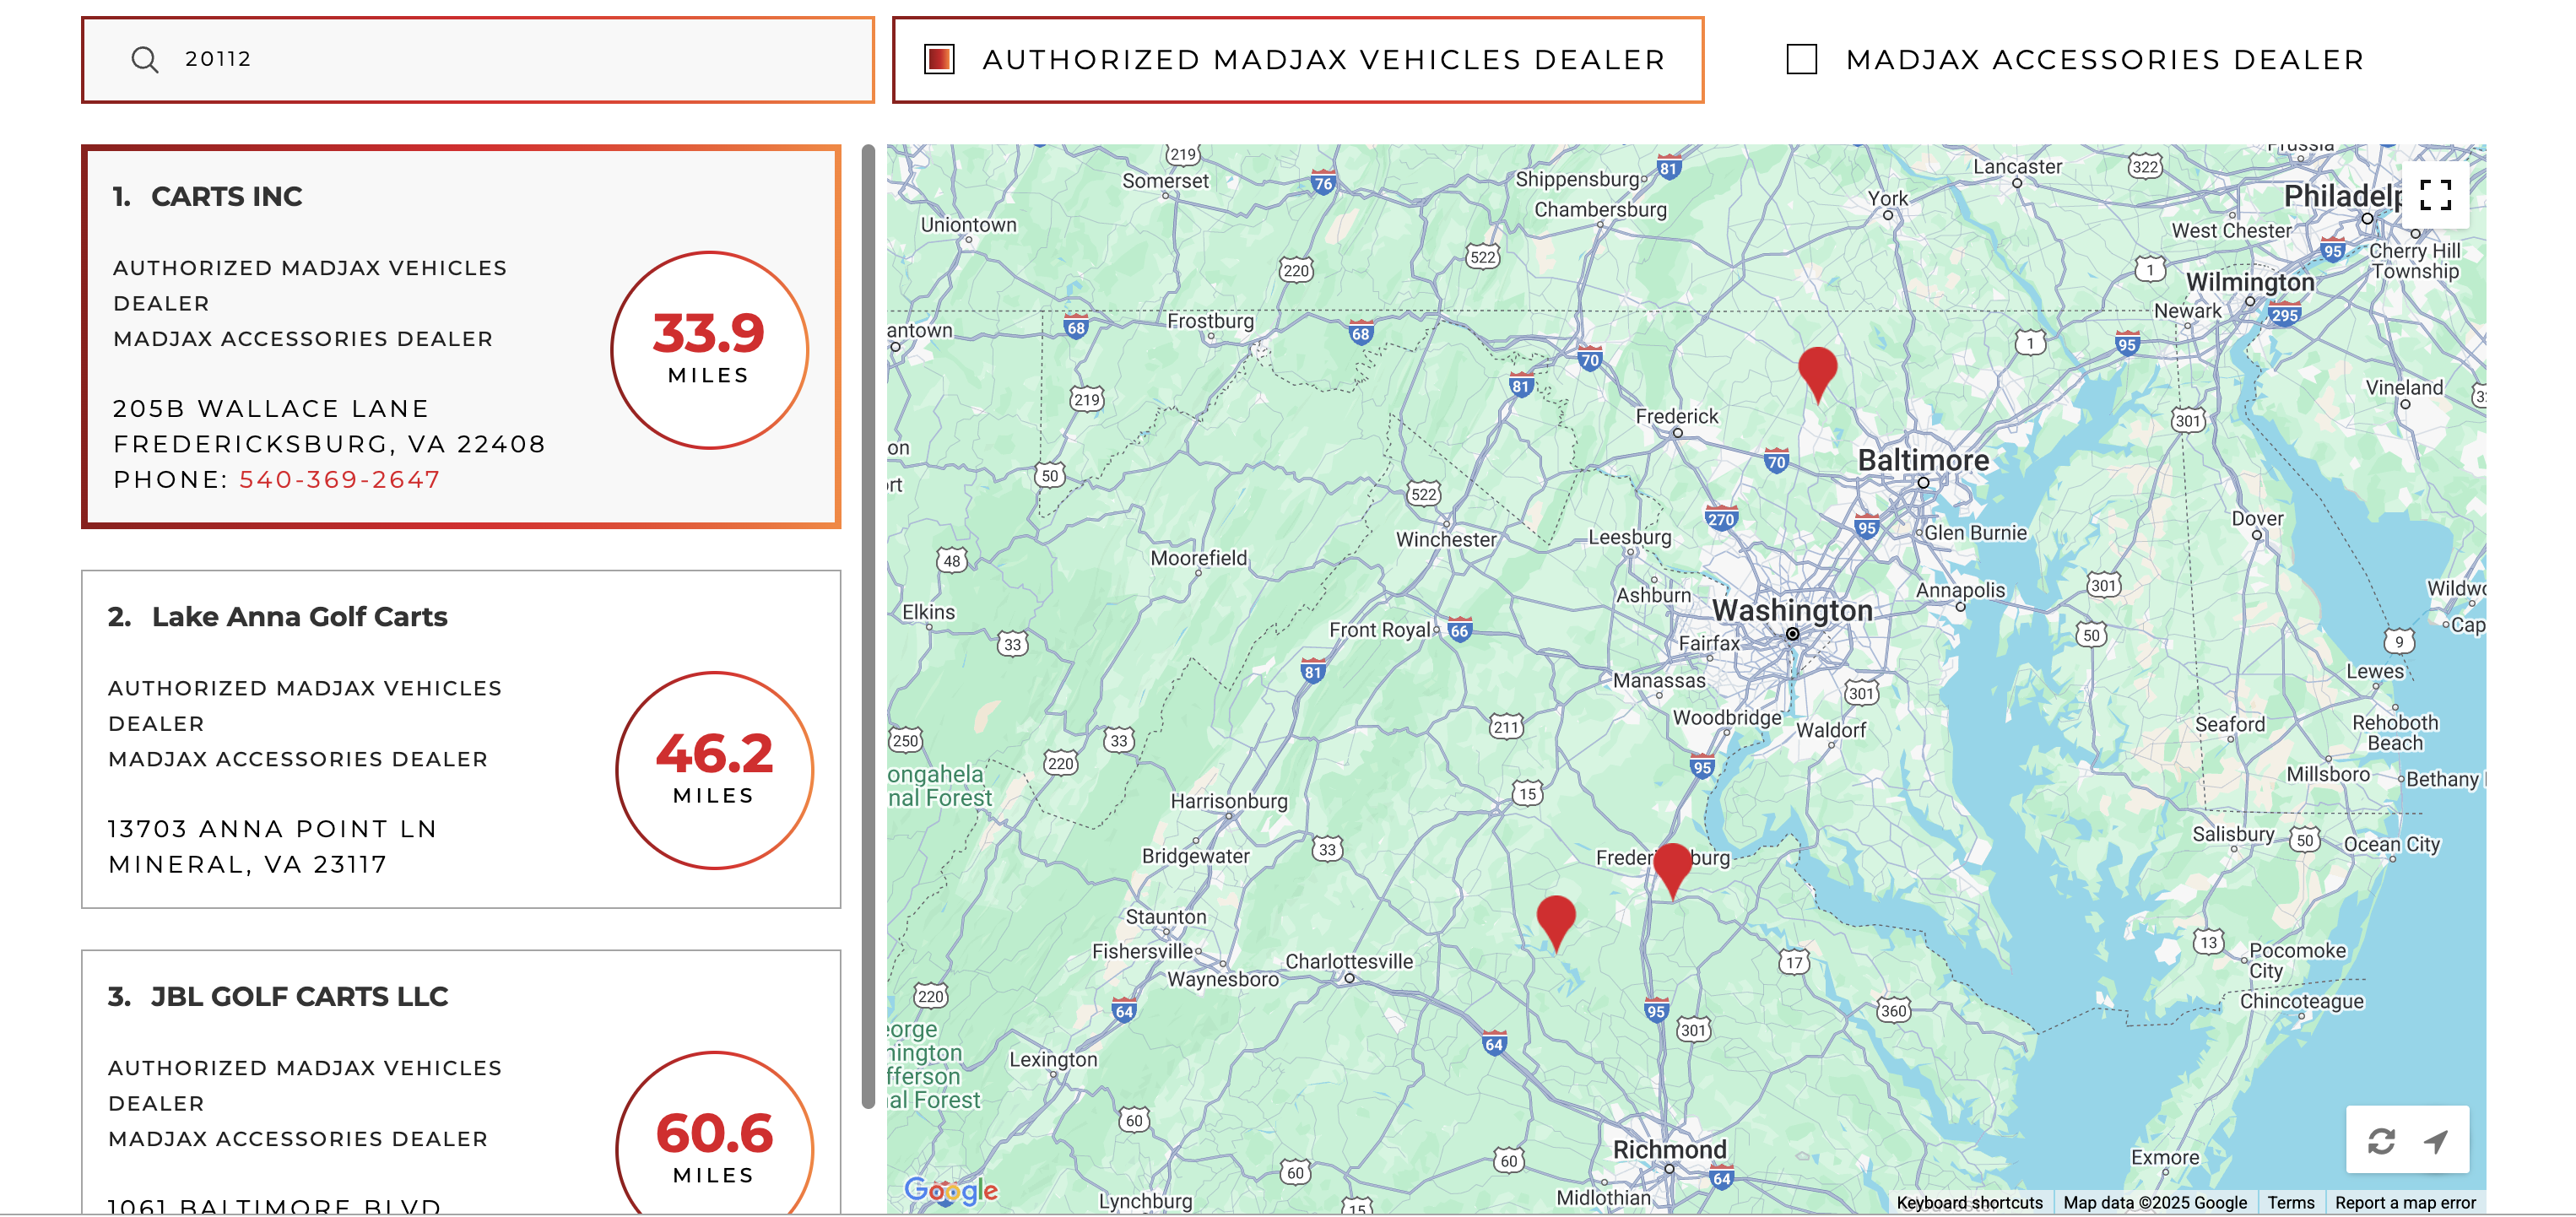The image size is (2576, 1217).
Task: Click the 46.2 miles distance circle
Action: coord(714,770)
